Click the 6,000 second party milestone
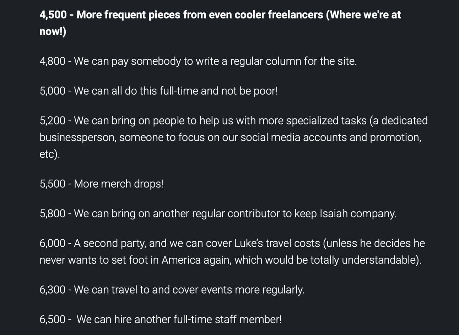Image resolution: width=459 pixels, height=335 pixels. [x=232, y=252]
